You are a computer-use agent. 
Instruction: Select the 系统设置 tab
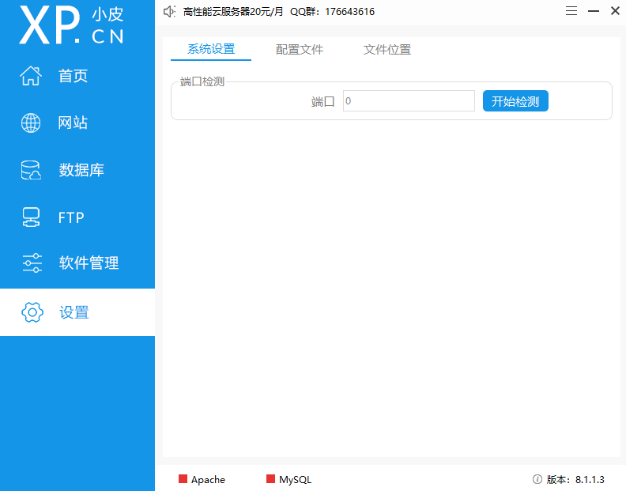point(211,49)
